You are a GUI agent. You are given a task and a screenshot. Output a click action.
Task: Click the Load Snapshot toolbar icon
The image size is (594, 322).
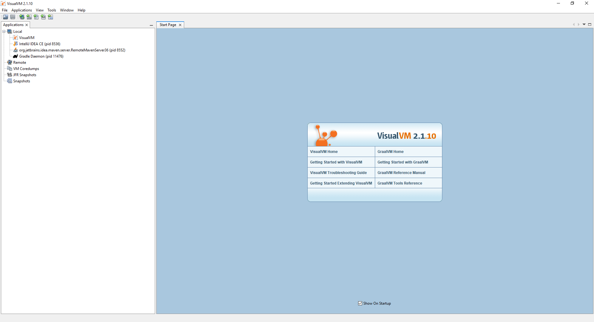click(x=6, y=17)
